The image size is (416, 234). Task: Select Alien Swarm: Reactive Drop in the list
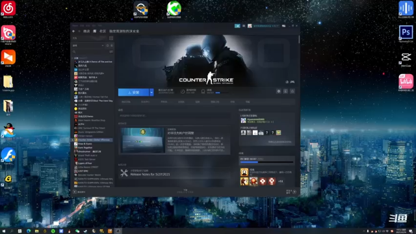point(90,120)
